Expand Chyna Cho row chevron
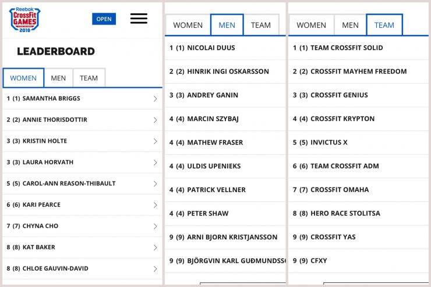 (x=156, y=226)
